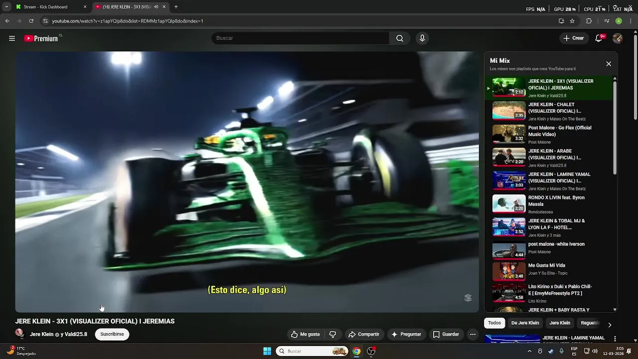The width and height of the screenshot is (638, 359).
Task: Start voice search with microphone icon
Action: [422, 38]
